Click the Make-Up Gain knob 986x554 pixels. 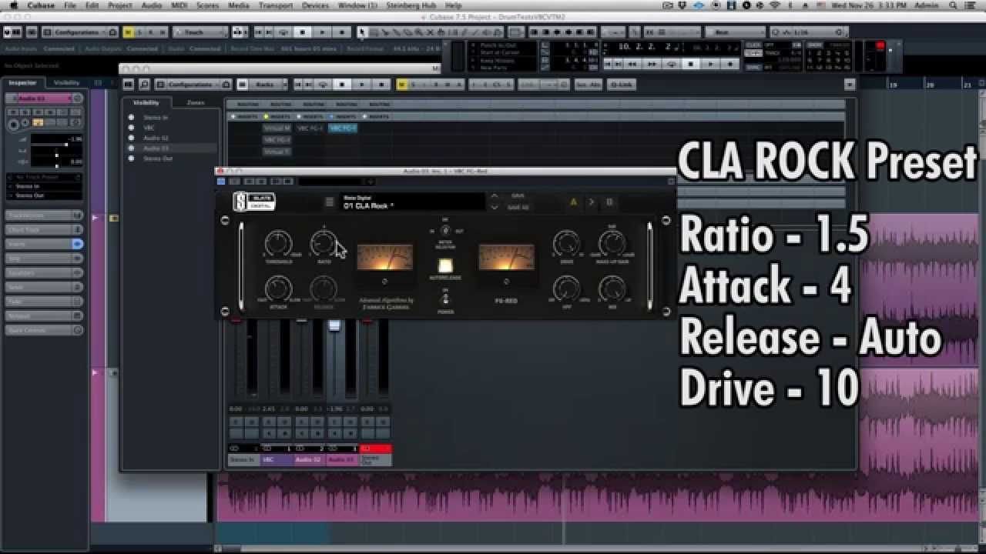click(612, 244)
